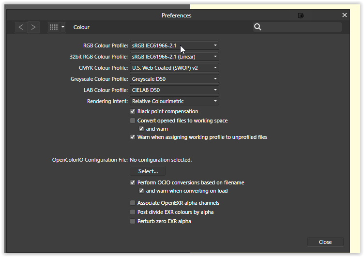Click in the preferences search field
Viewport: 364px width, 257px height.
[301, 27]
